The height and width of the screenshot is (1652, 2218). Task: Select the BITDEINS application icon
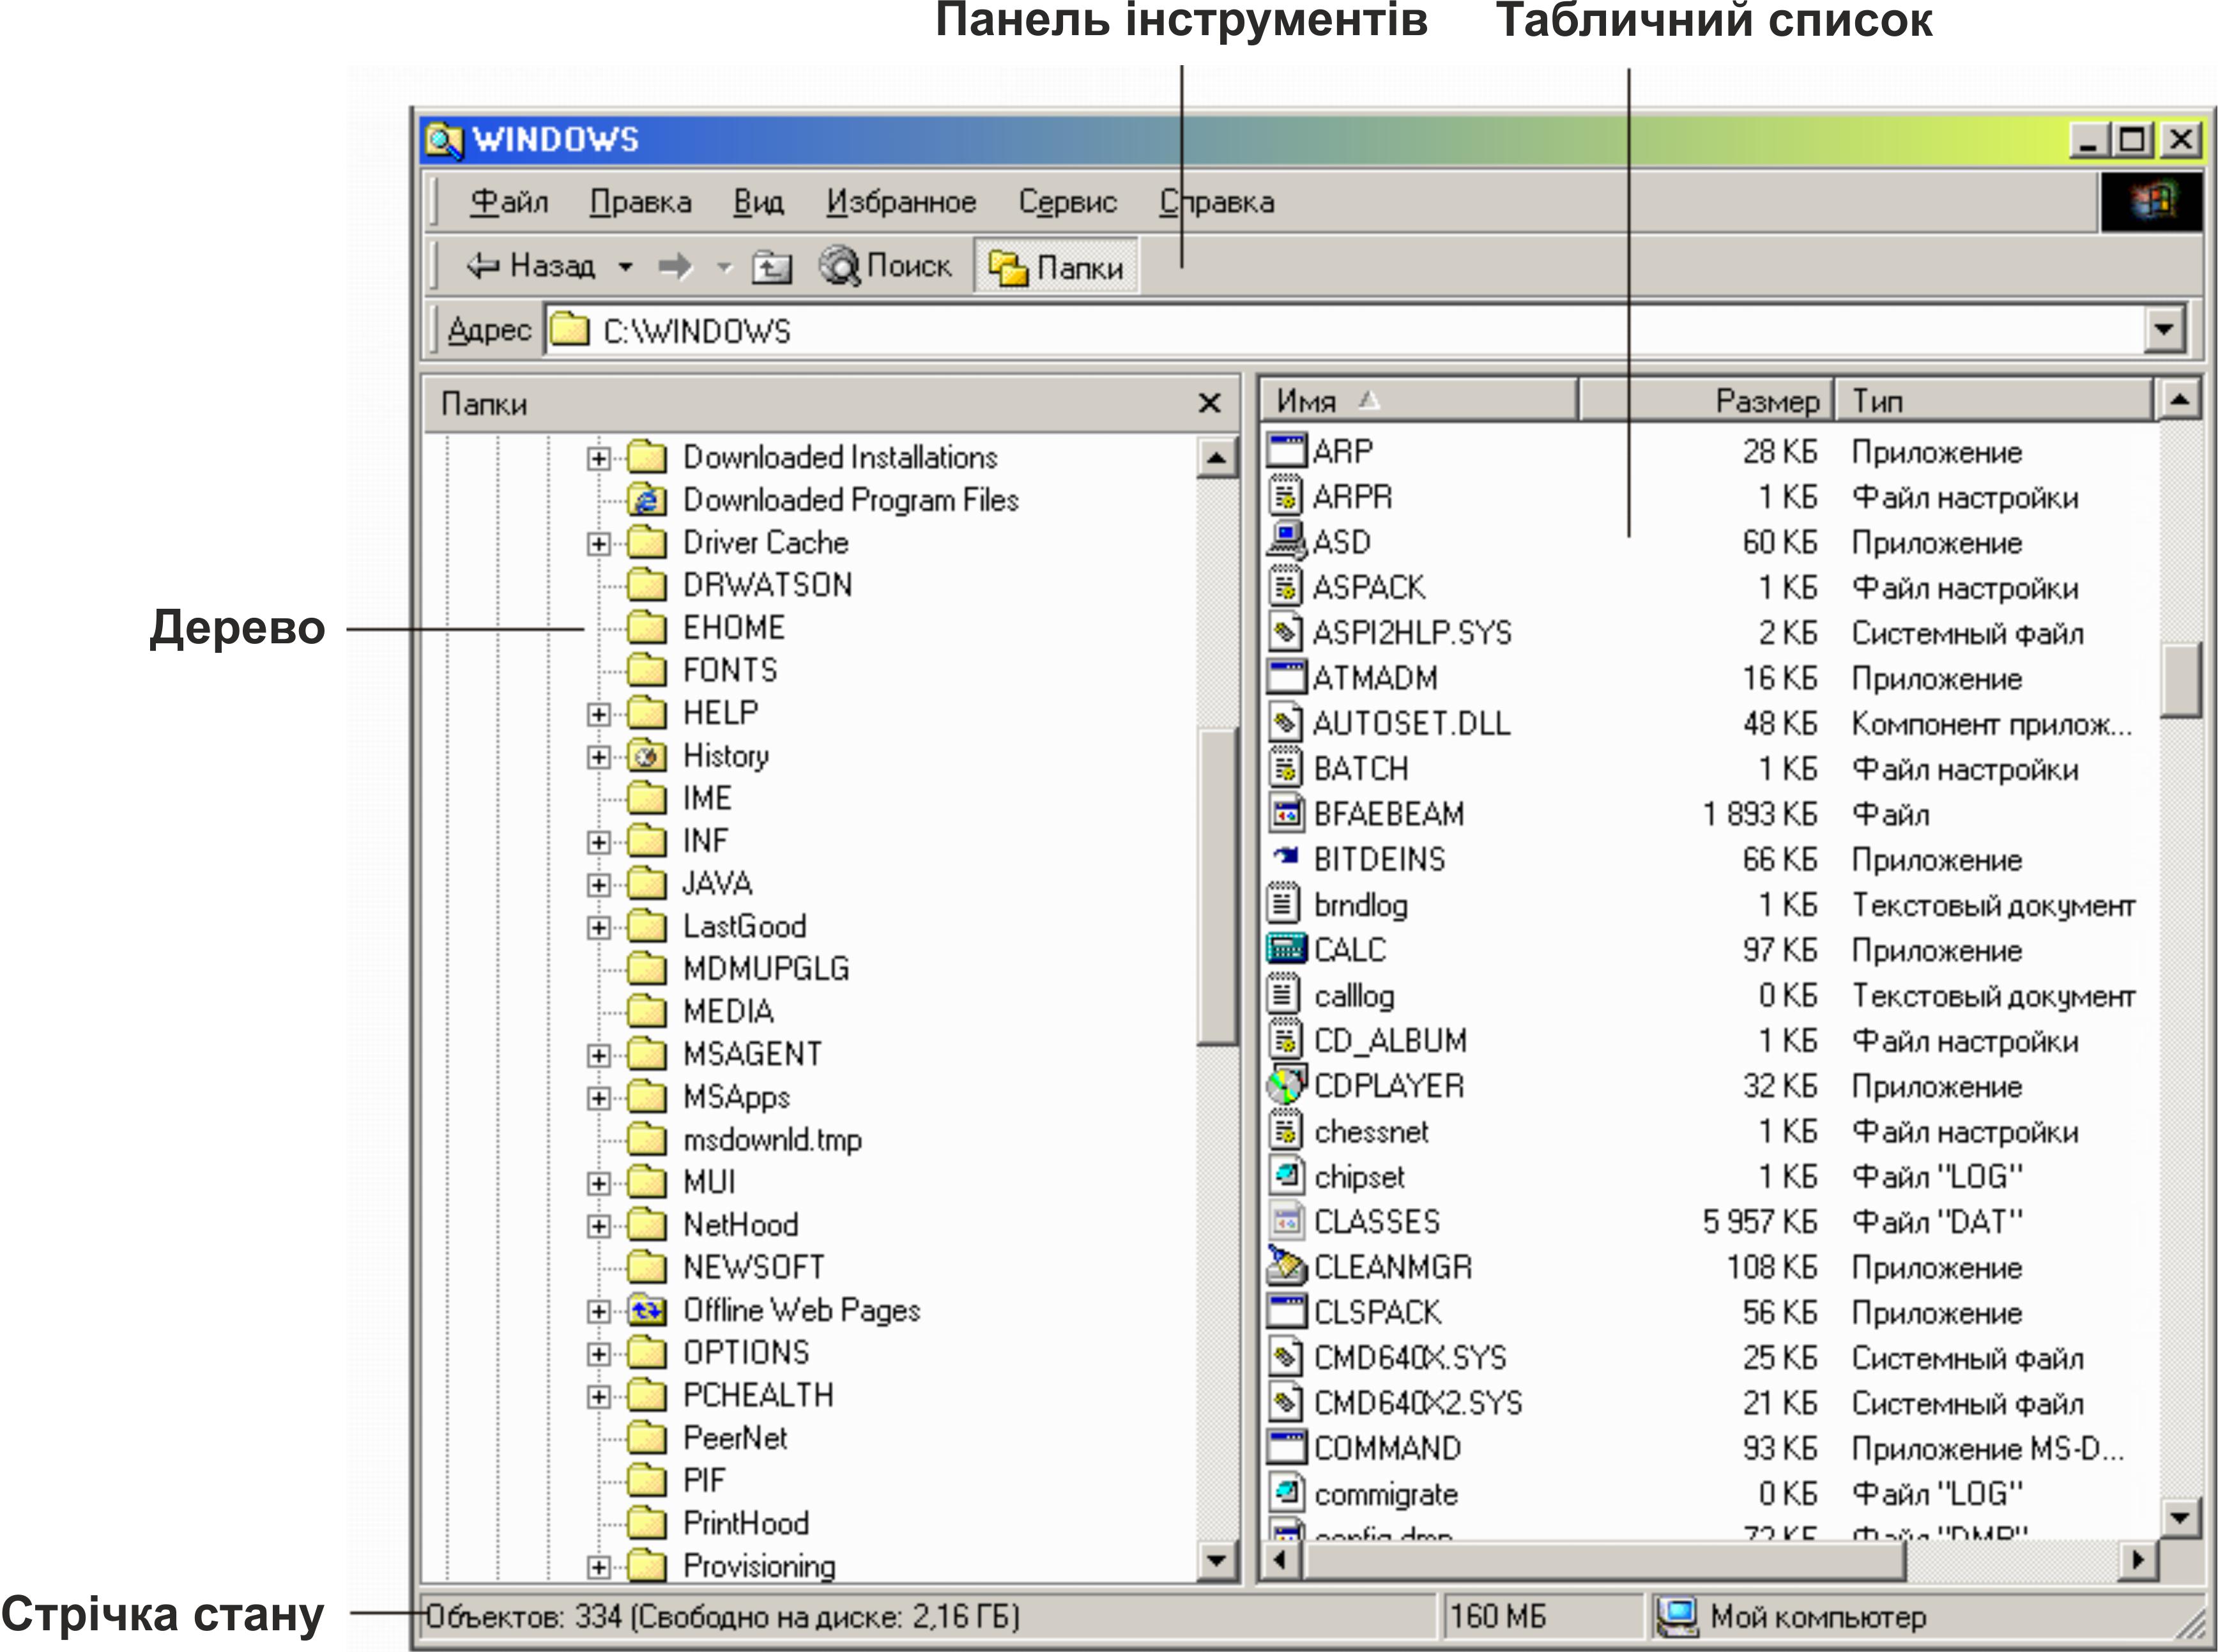click(x=1286, y=857)
